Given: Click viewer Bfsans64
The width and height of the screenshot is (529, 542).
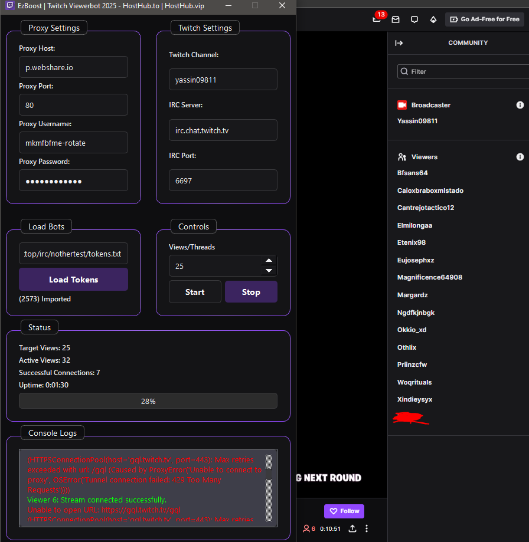Looking at the screenshot, I should tap(413, 173).
